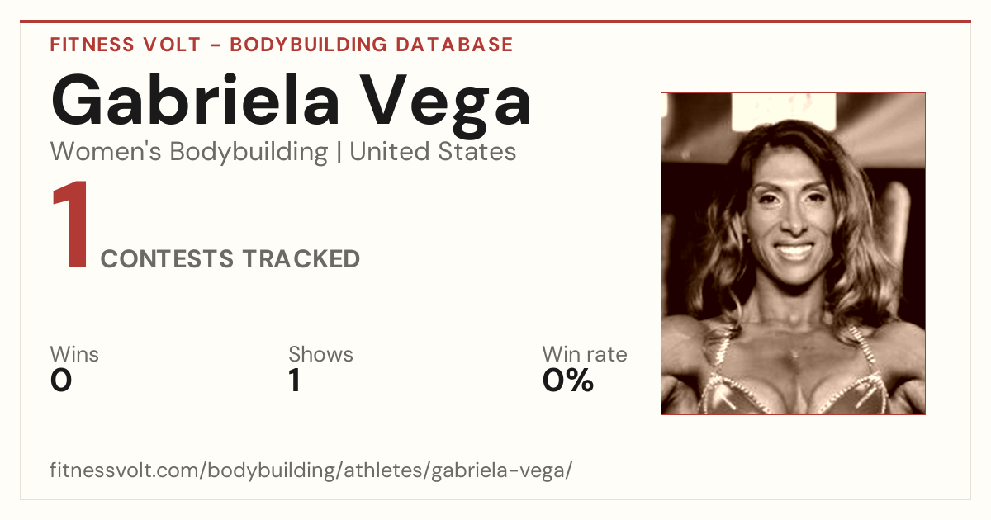Click the FITNESS VOLT header text
The image size is (991, 520).
click(x=123, y=45)
